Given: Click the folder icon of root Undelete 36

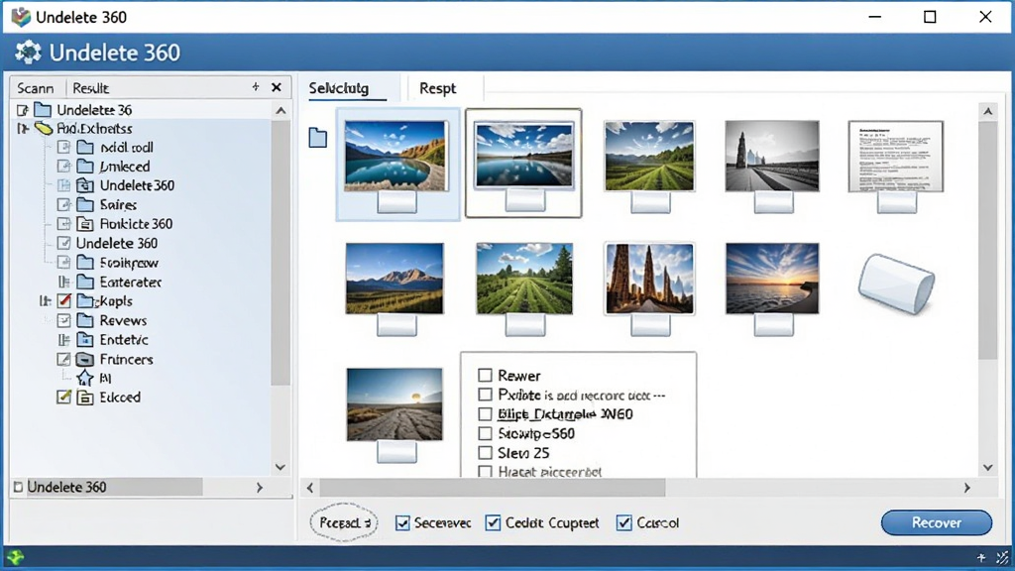Looking at the screenshot, I should coord(42,109).
